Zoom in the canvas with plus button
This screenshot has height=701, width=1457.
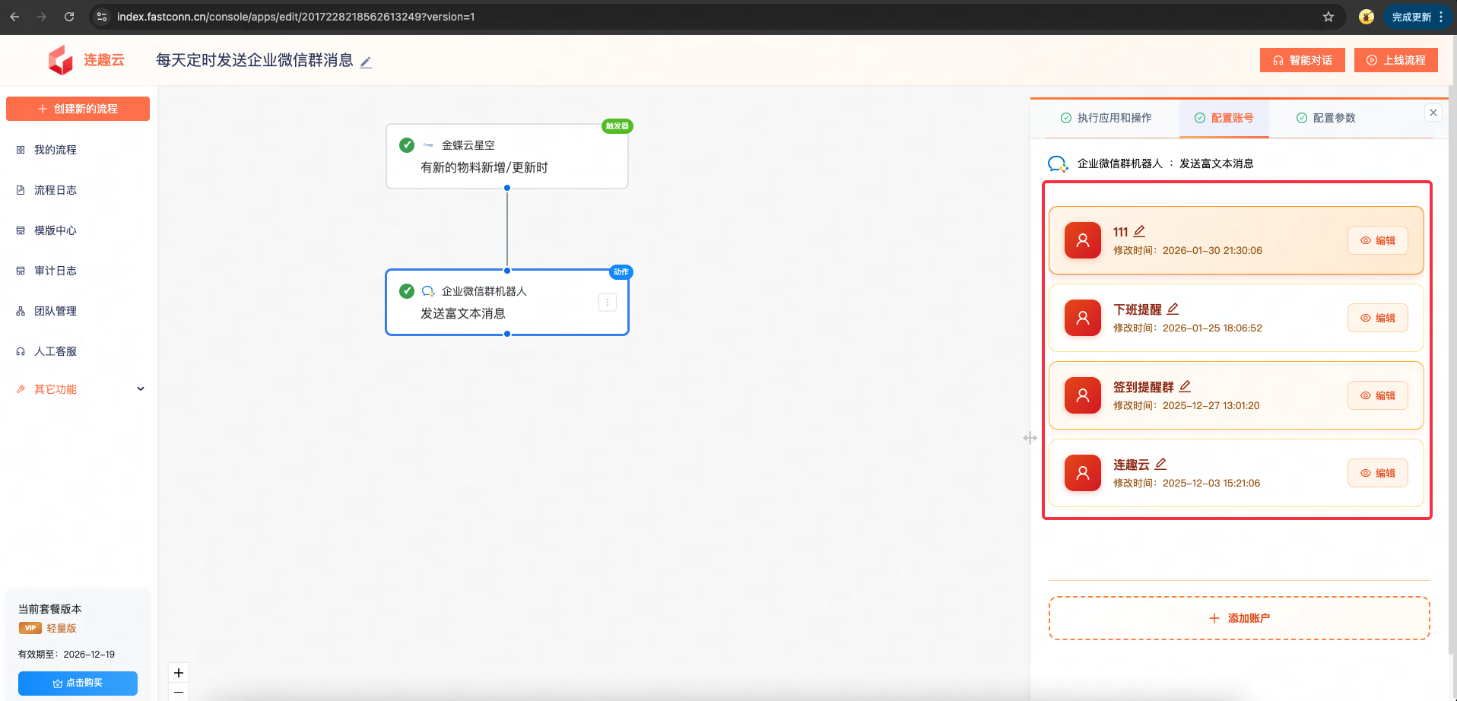click(x=179, y=673)
